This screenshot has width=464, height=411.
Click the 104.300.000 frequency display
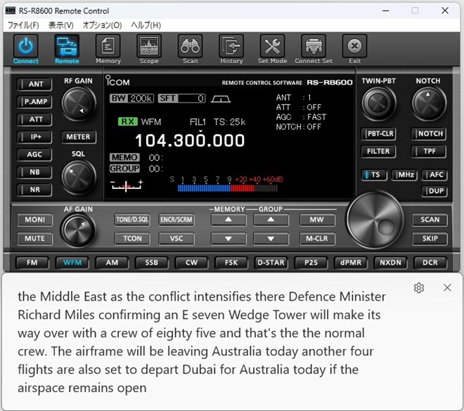point(190,140)
